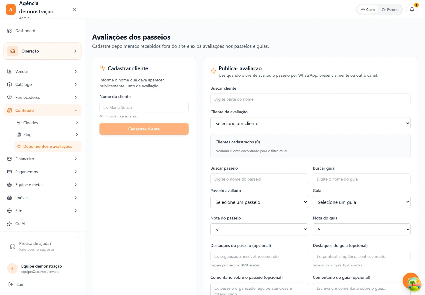
Task: Click the Operação briefcase icon
Action: (13, 51)
